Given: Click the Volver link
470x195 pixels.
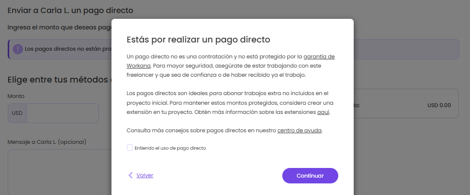Looking at the screenshot, I should tap(145, 175).
